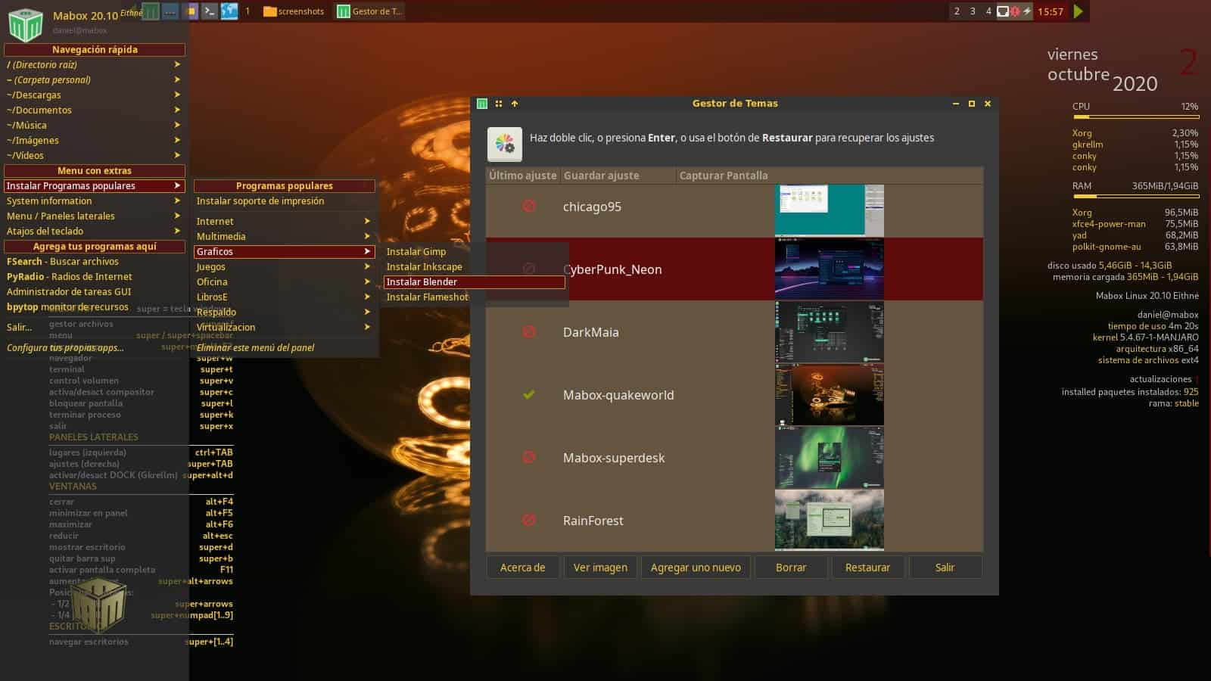This screenshot has width=1211, height=681.
Task: Click the up-arrow icon in Gestor de Temas titlebar
Action: click(515, 104)
